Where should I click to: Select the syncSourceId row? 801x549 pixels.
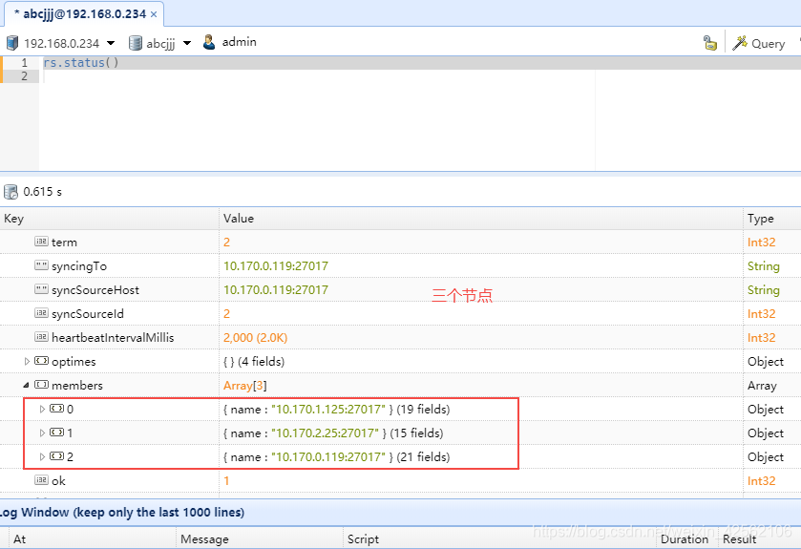[x=401, y=313]
